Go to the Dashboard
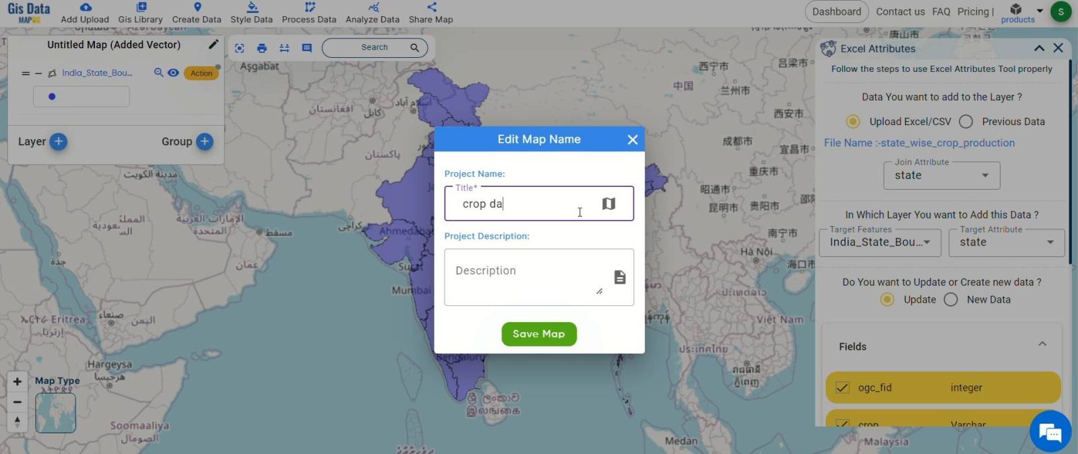 (837, 11)
